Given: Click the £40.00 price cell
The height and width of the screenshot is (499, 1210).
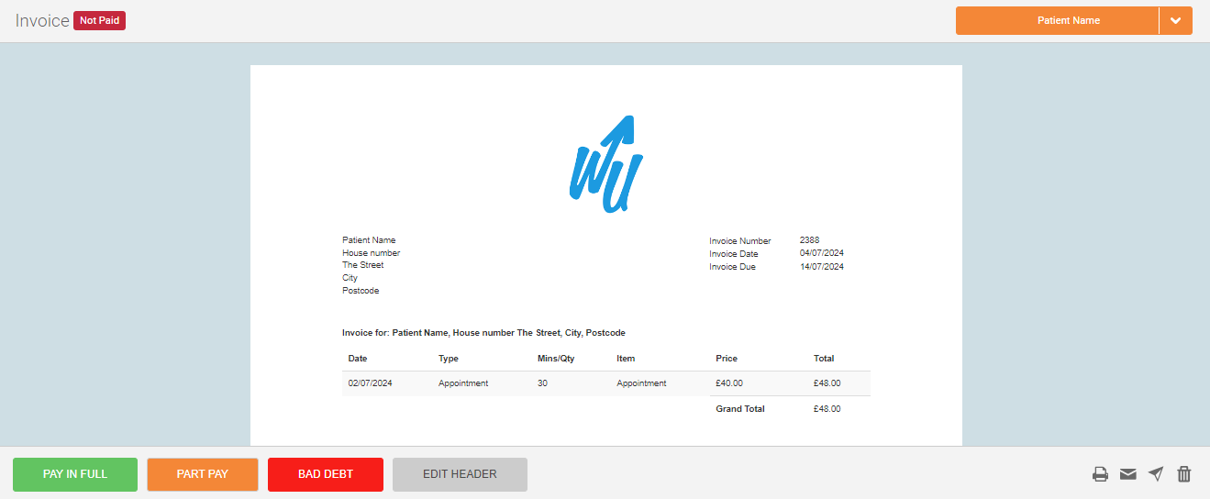Looking at the screenshot, I should 729,383.
